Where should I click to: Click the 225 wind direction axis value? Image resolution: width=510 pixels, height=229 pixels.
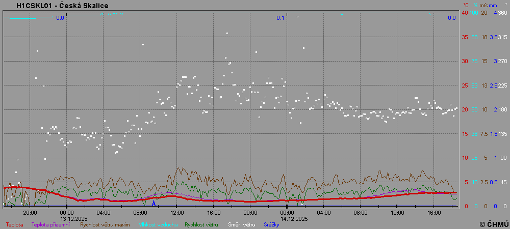pyautogui.click(x=503, y=85)
